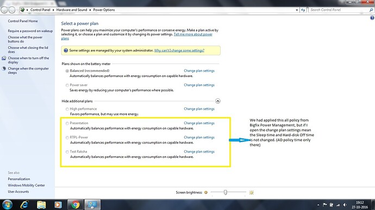Open Choose what closing the lid does
The height and width of the screenshot is (210, 375).
tap(28, 50)
